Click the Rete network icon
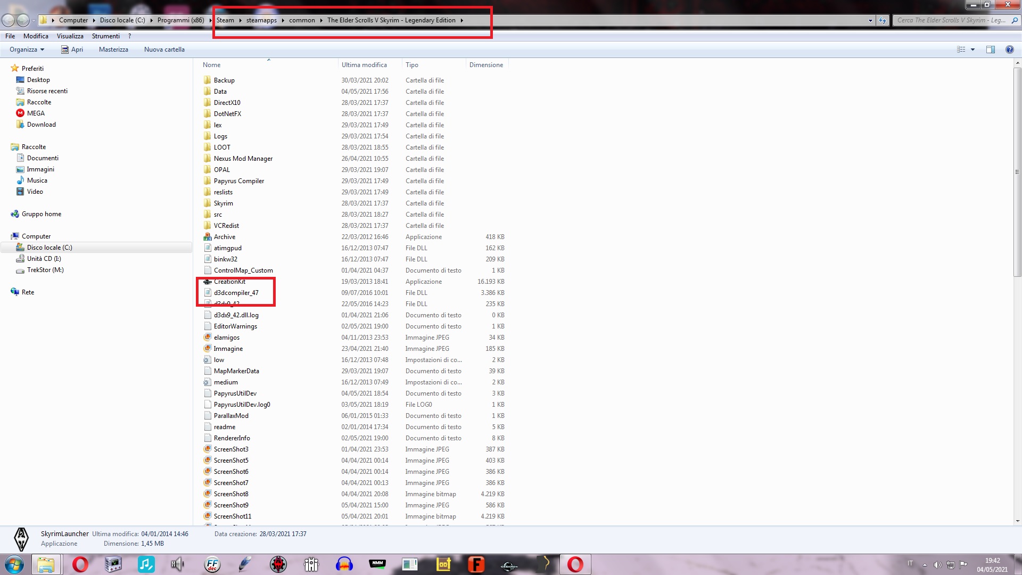 click(x=15, y=292)
